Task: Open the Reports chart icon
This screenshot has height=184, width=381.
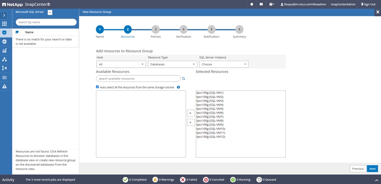Action: (x=5, y=50)
